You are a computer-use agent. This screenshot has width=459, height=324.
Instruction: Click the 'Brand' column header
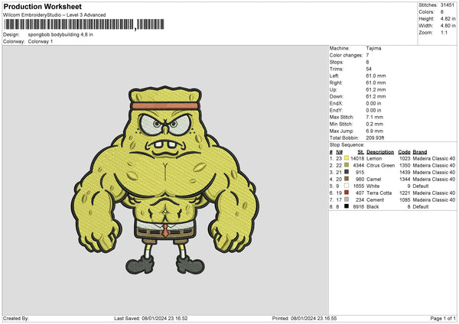pos(420,152)
